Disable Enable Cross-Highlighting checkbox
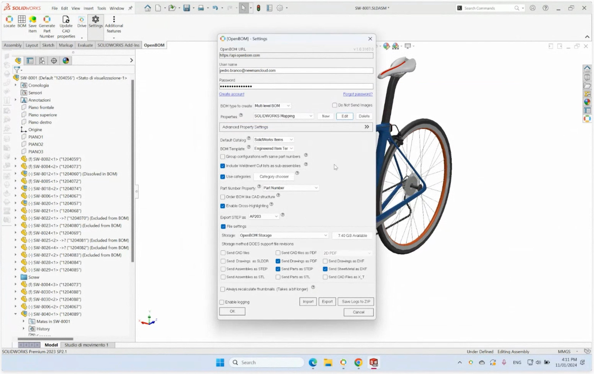This screenshot has width=594, height=374. [x=223, y=206]
